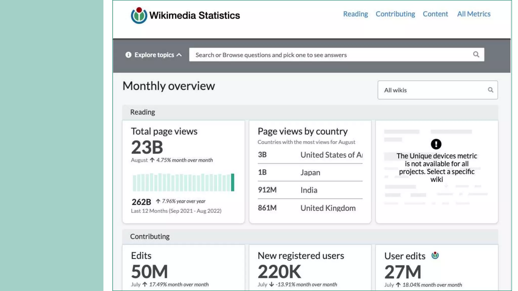Select Last 12 Months (Sep 2021 - Aug 2022) text
Screen dimensions: 518x291
[176, 211]
